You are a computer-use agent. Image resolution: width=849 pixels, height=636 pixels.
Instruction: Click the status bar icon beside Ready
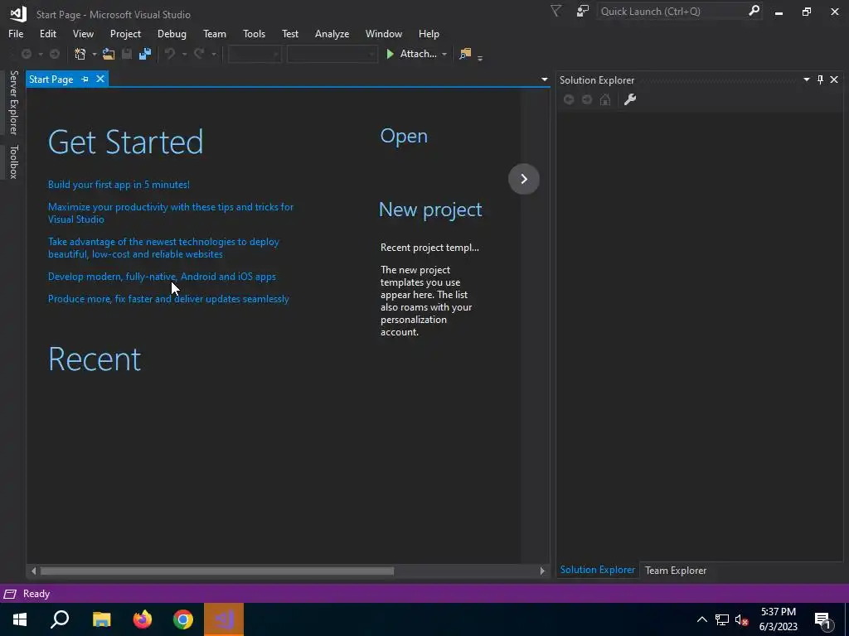click(x=9, y=594)
